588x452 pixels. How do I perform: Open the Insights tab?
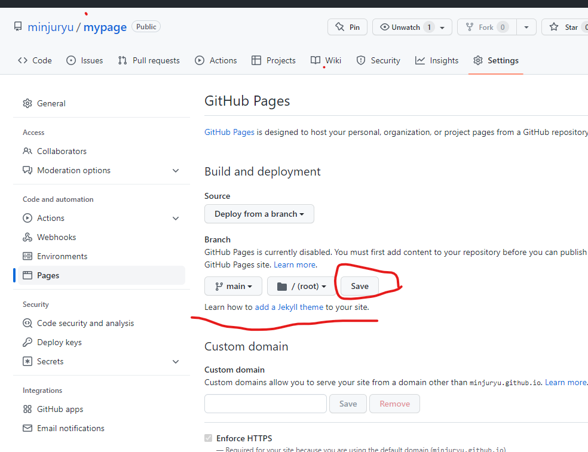point(436,60)
